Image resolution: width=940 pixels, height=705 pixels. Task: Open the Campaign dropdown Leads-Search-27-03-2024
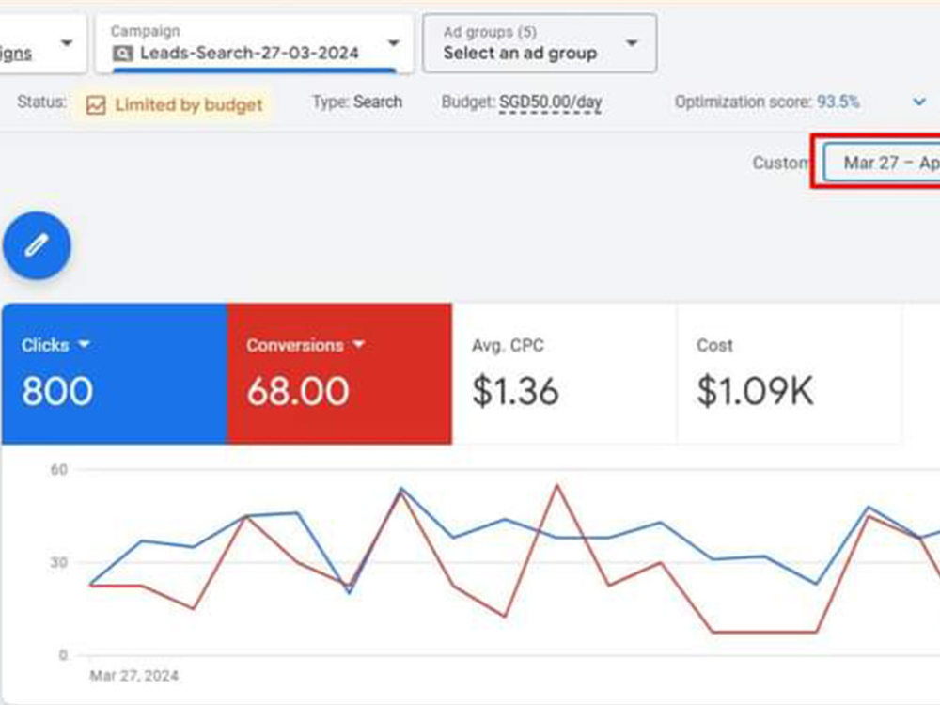pyautogui.click(x=254, y=44)
